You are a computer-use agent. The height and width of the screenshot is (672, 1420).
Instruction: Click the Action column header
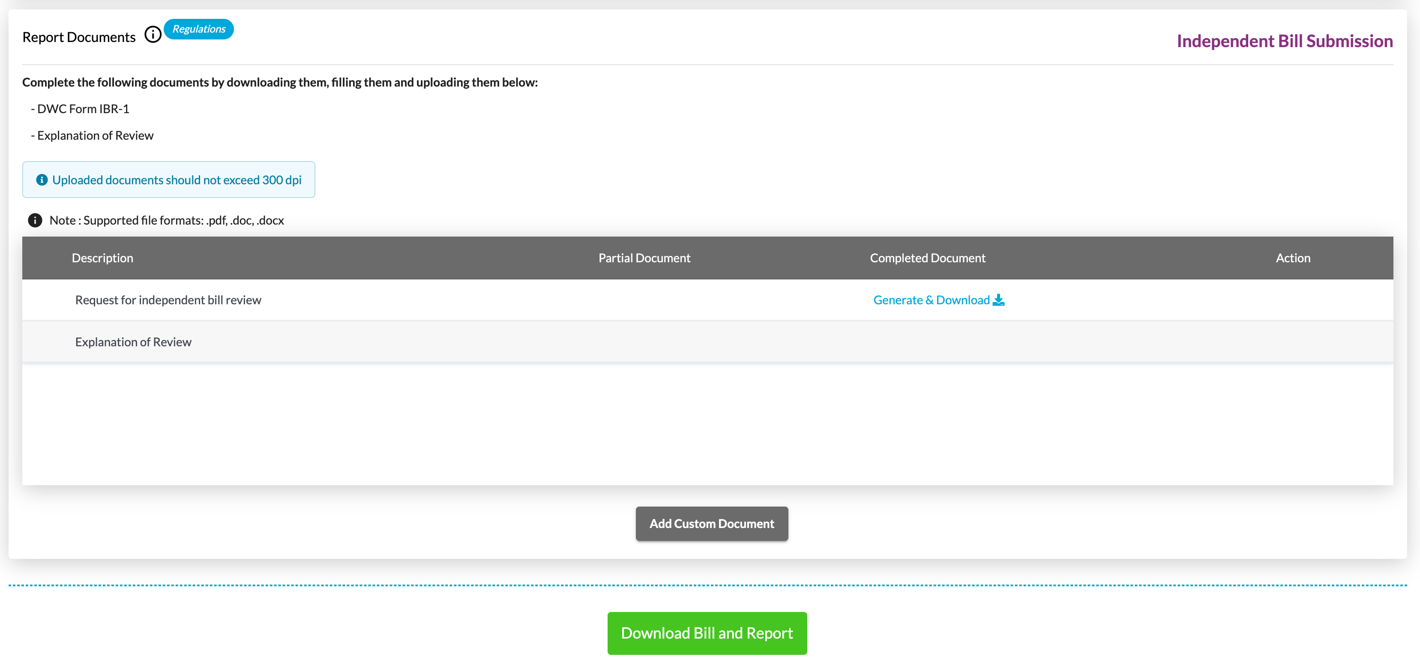tap(1293, 258)
